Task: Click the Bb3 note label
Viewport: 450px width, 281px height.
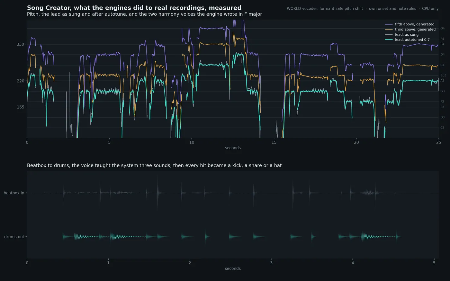Action: click(x=443, y=75)
